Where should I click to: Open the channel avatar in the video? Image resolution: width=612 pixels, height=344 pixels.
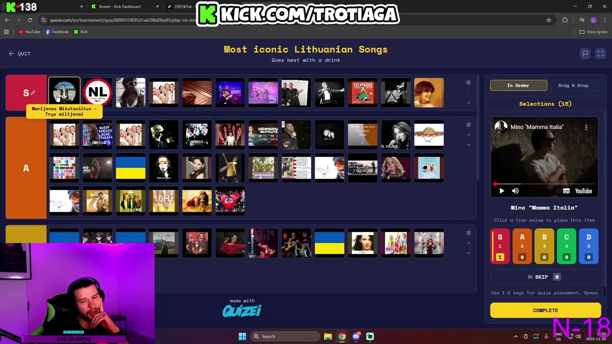tap(501, 127)
